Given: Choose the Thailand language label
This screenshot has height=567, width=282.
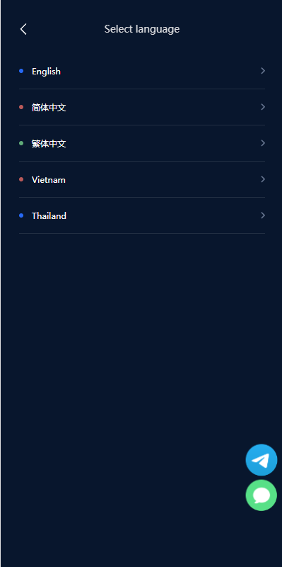Looking at the screenshot, I should point(49,216).
